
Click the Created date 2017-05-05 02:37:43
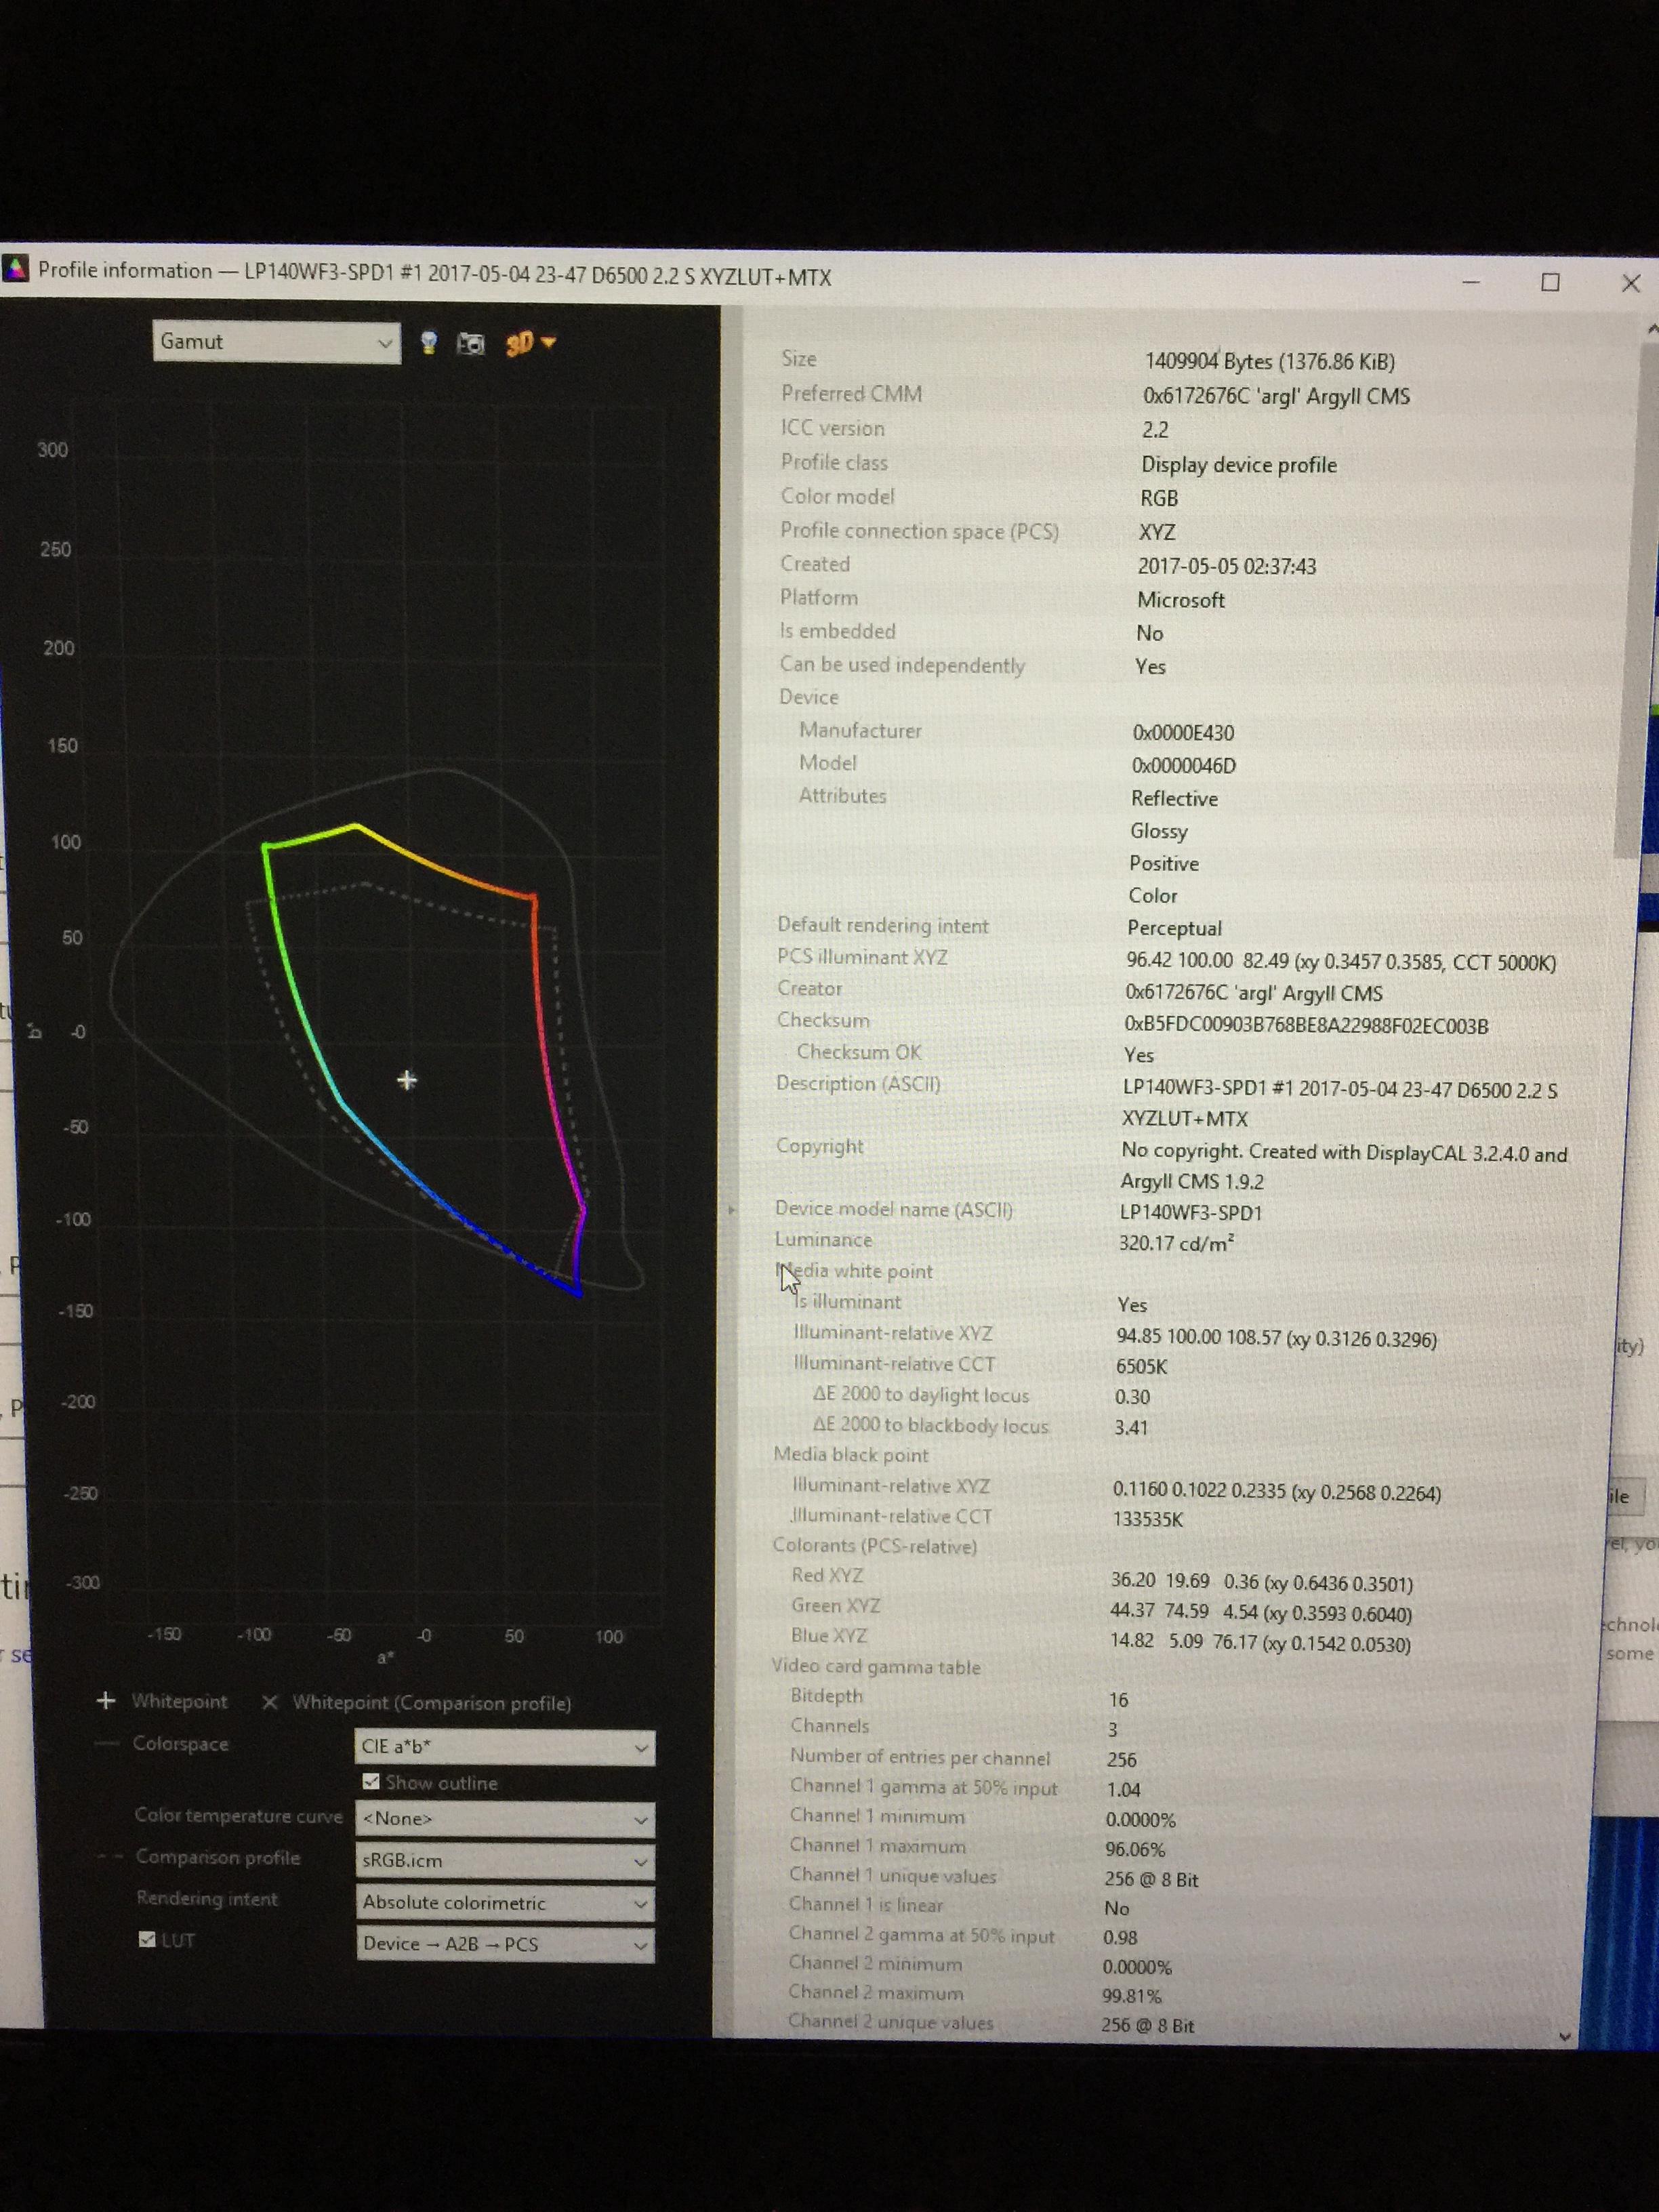pos(1227,567)
